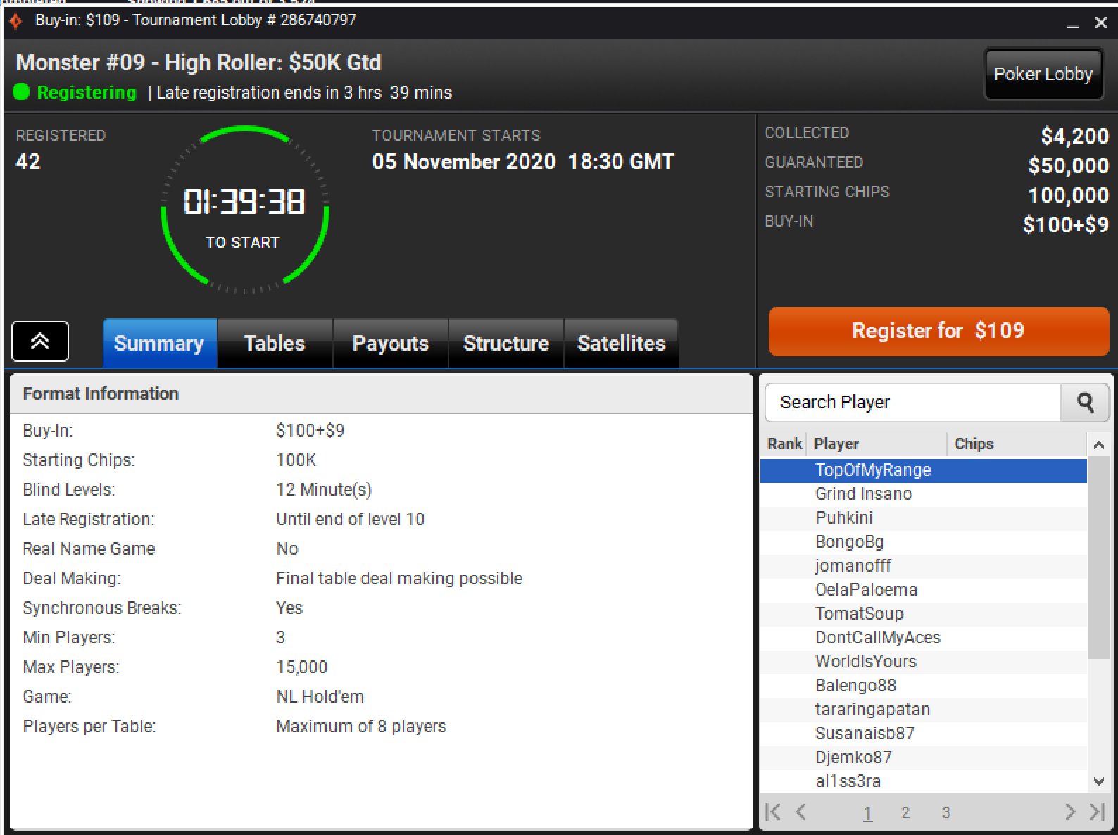Screen dimensions: 1118x835
Task: Click player list scroll up arrow
Action: tap(1098, 445)
